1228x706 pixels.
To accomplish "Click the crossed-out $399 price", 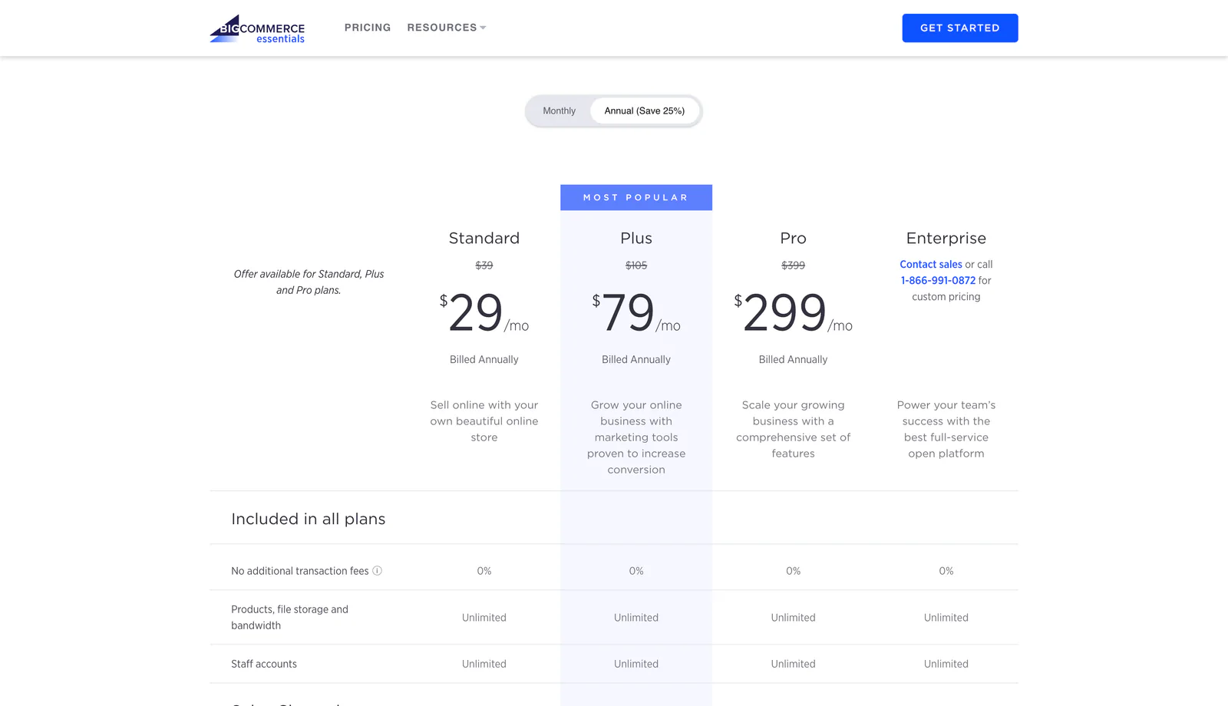I will point(793,266).
